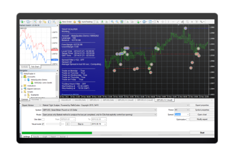Enable the Optimization checkbox
This screenshot has height=154, width=233.
188,119
